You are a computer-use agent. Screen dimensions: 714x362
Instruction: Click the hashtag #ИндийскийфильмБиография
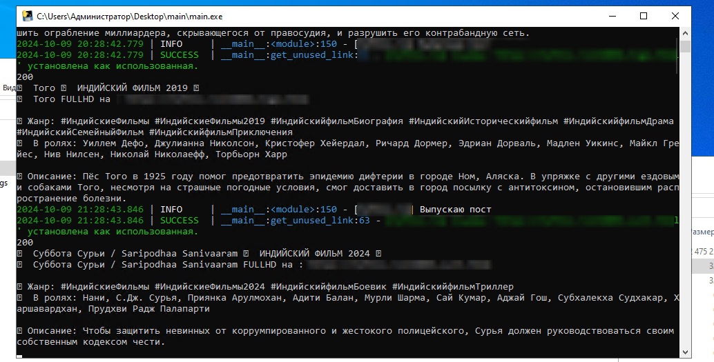pyautogui.click(x=337, y=121)
